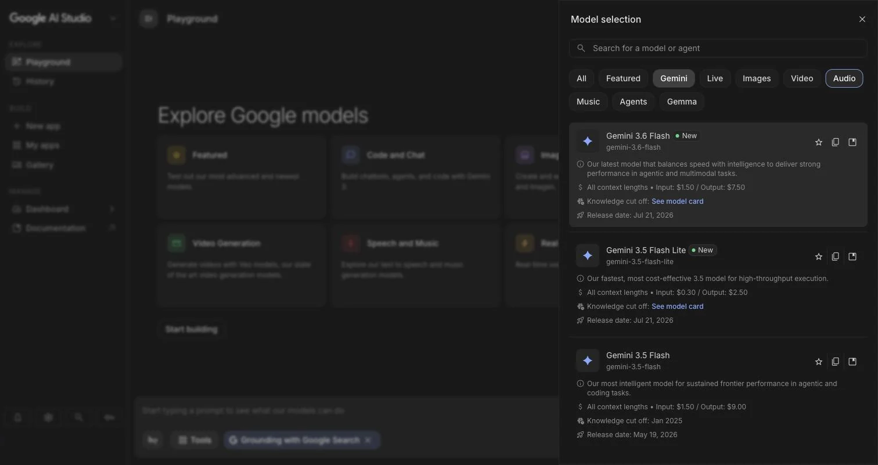Click the info icon beside Flash Lite description
The height and width of the screenshot is (465, 878).
580,279
